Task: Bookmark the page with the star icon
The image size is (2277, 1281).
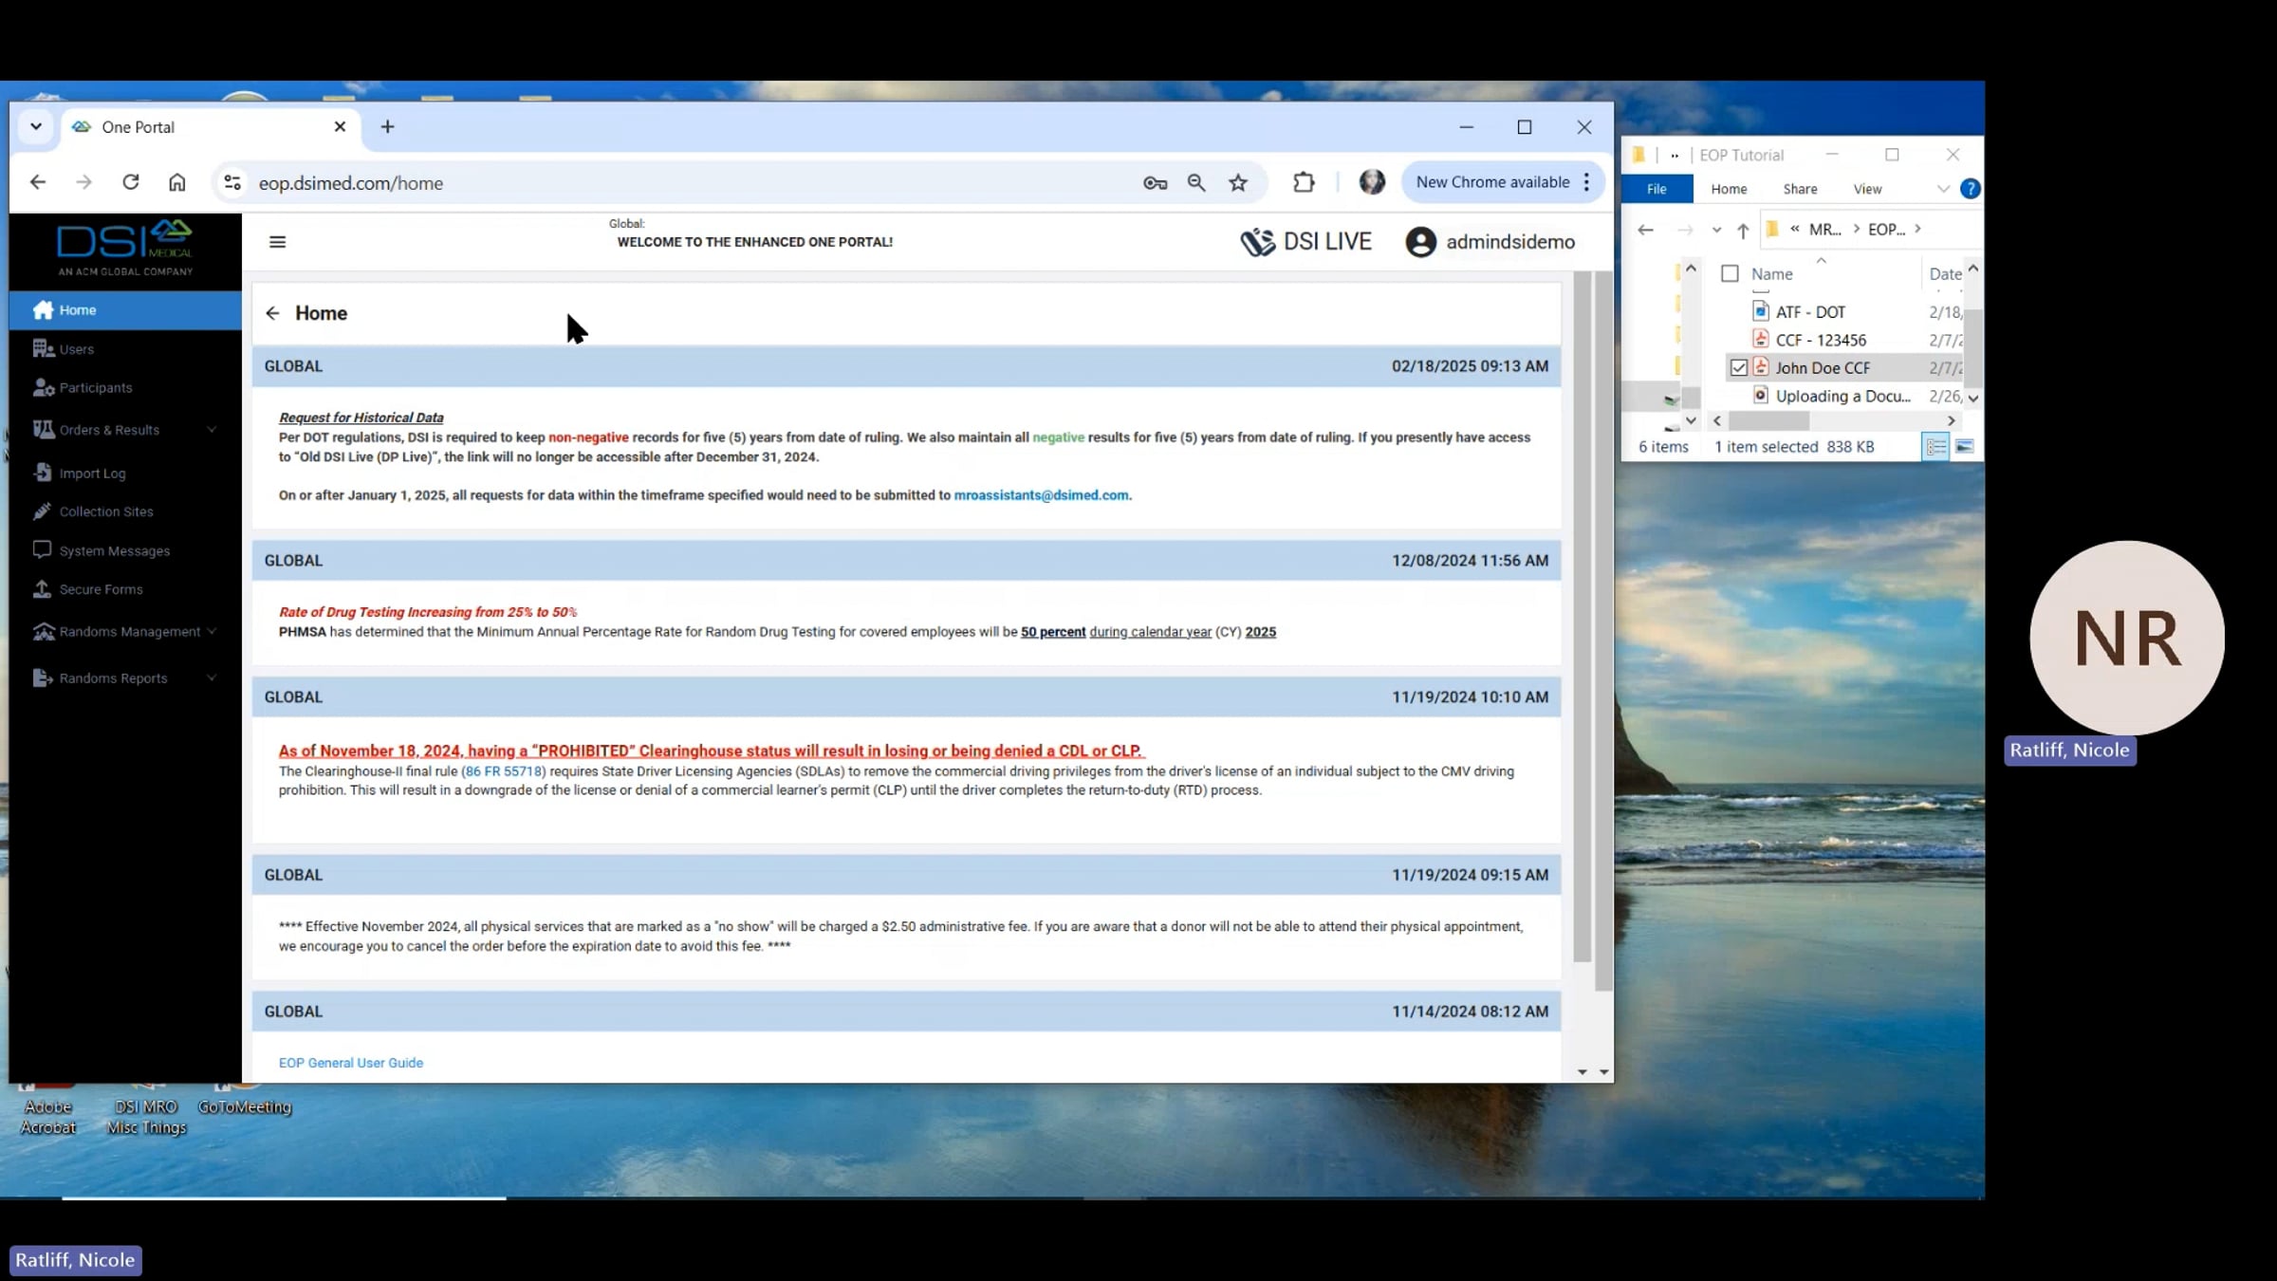Action: click(x=1238, y=182)
